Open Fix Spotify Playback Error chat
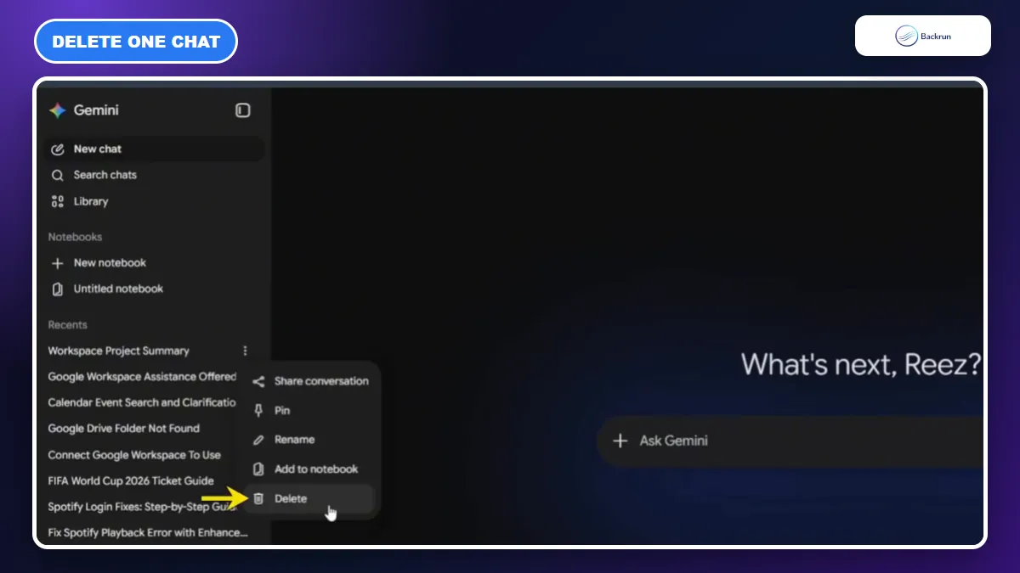The width and height of the screenshot is (1020, 573). click(148, 533)
